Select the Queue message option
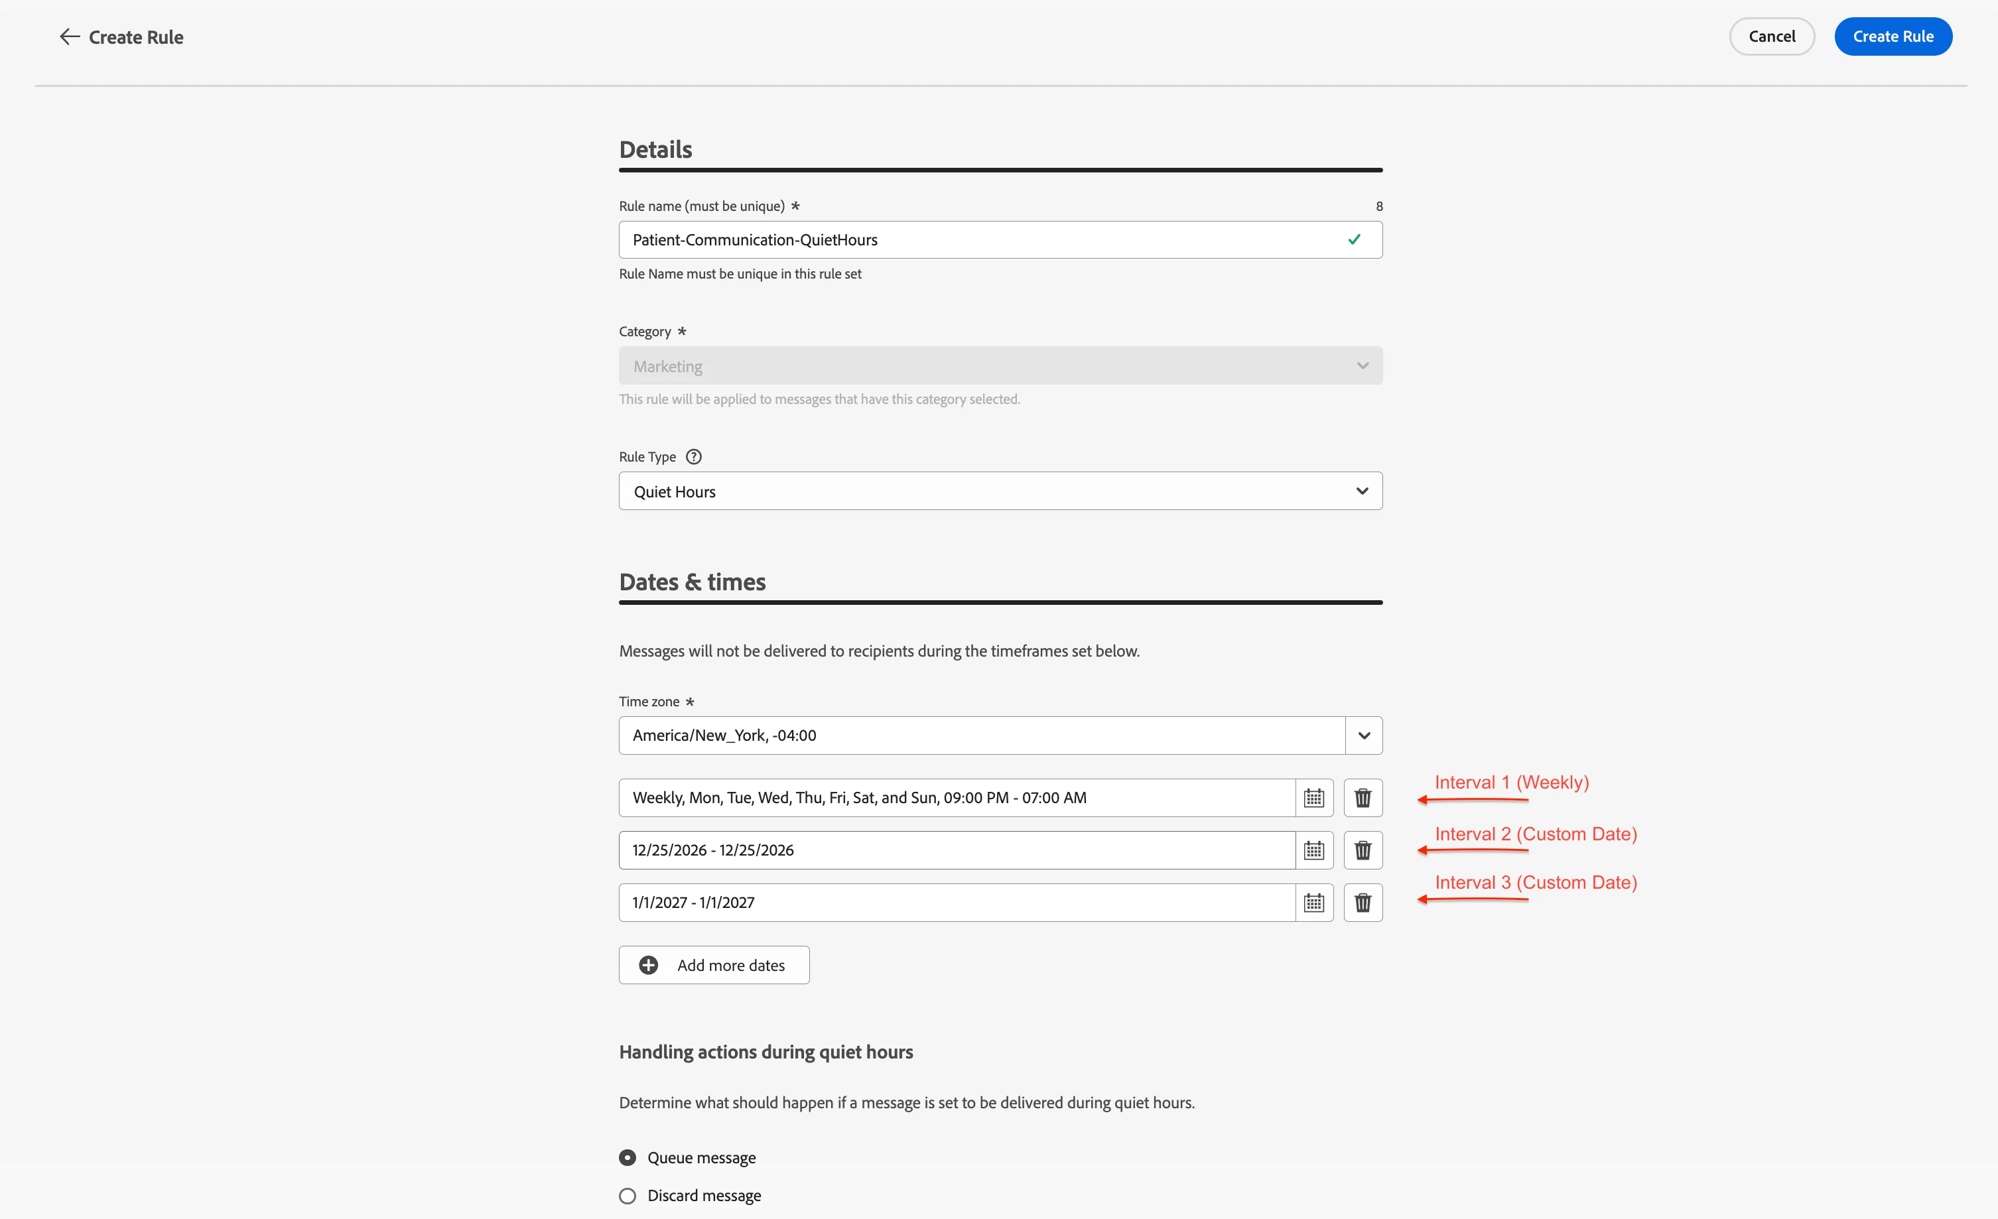 (x=628, y=1157)
